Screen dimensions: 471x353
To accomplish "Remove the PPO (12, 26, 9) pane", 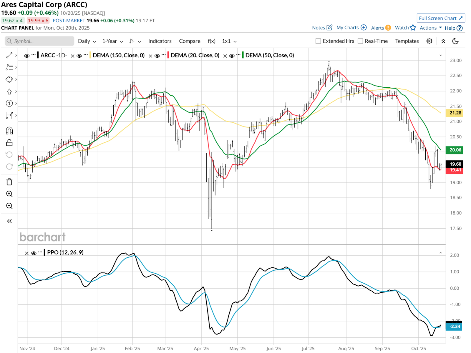I will [x=27, y=253].
